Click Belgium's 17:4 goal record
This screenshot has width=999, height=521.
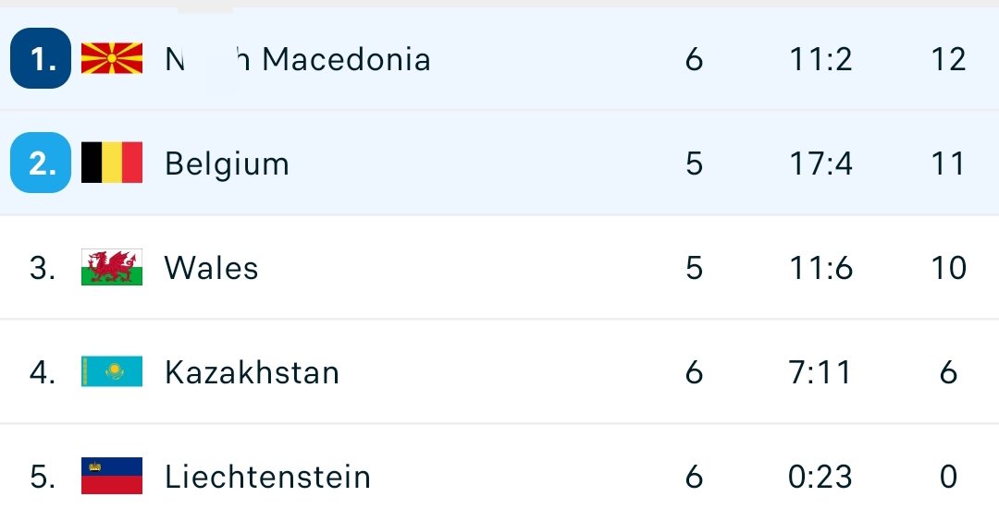pos(821,164)
